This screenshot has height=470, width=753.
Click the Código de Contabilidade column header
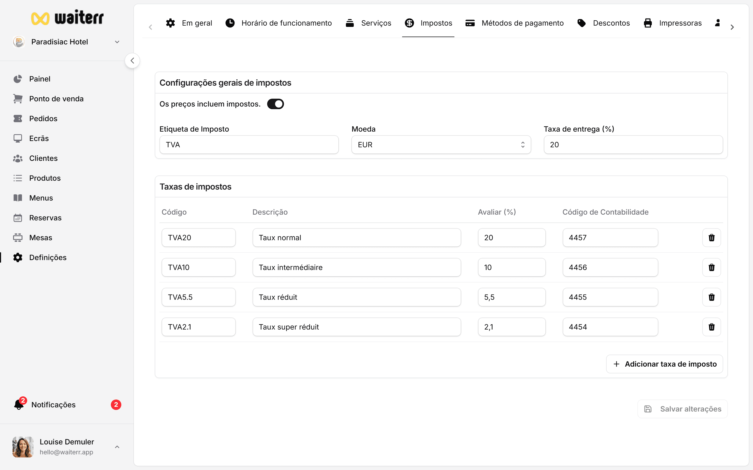(605, 212)
